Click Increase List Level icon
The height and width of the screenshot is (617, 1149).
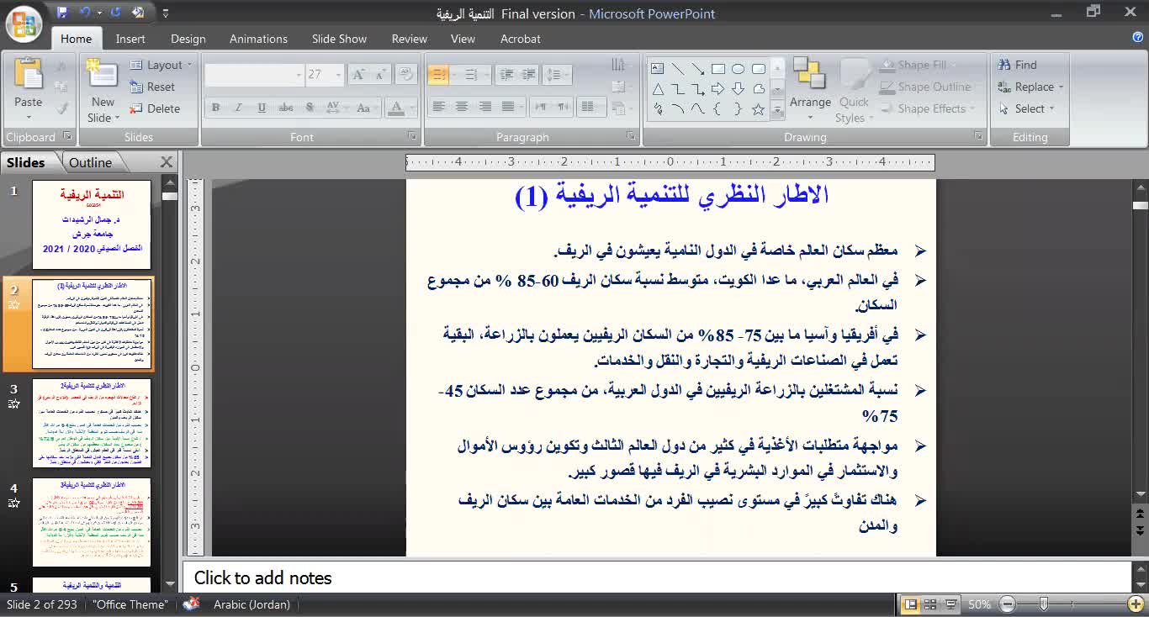click(x=530, y=74)
